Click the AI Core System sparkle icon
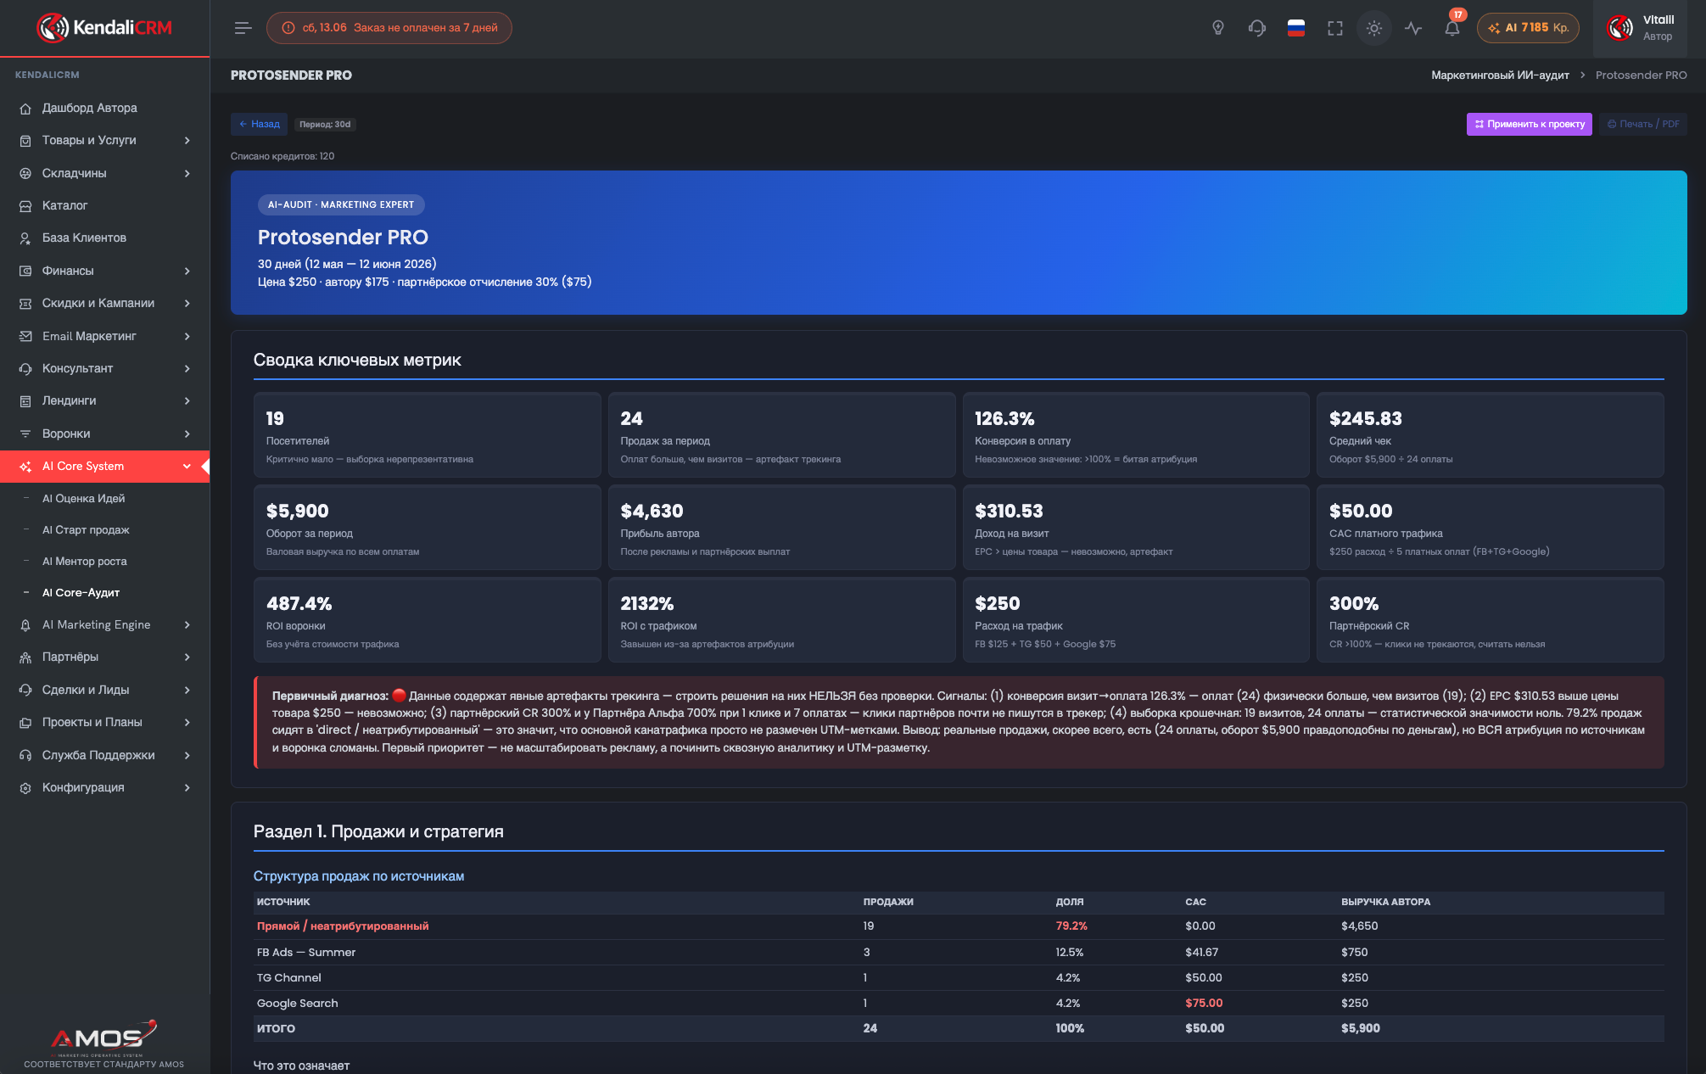Screen dimensions: 1706x1074 pyautogui.click(x=25, y=467)
